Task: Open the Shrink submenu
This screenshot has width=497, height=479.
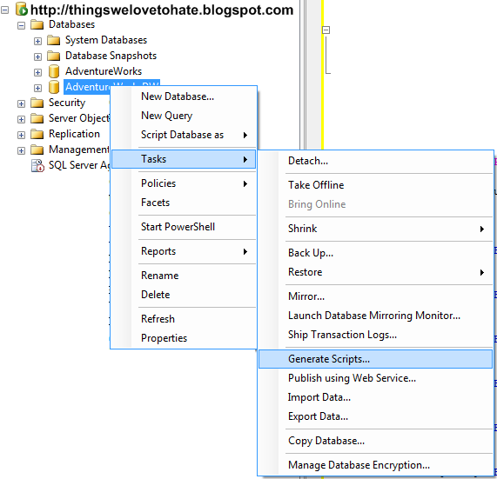Action: [x=376, y=229]
